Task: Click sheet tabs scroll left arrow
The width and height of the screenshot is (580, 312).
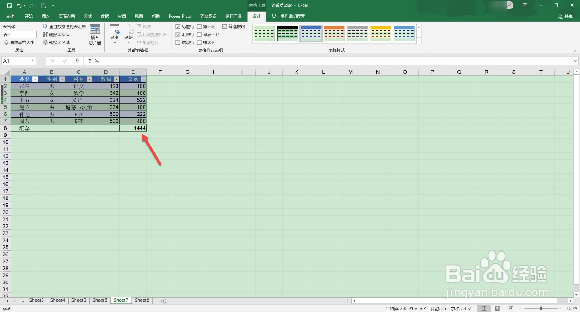Action: (7, 301)
